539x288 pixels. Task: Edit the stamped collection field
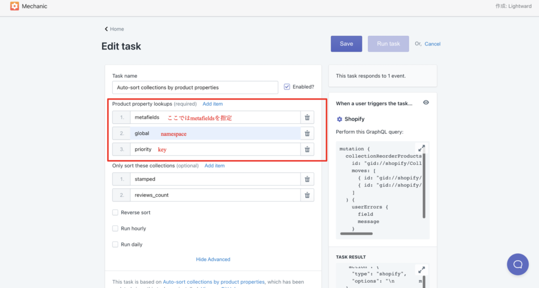click(x=215, y=179)
